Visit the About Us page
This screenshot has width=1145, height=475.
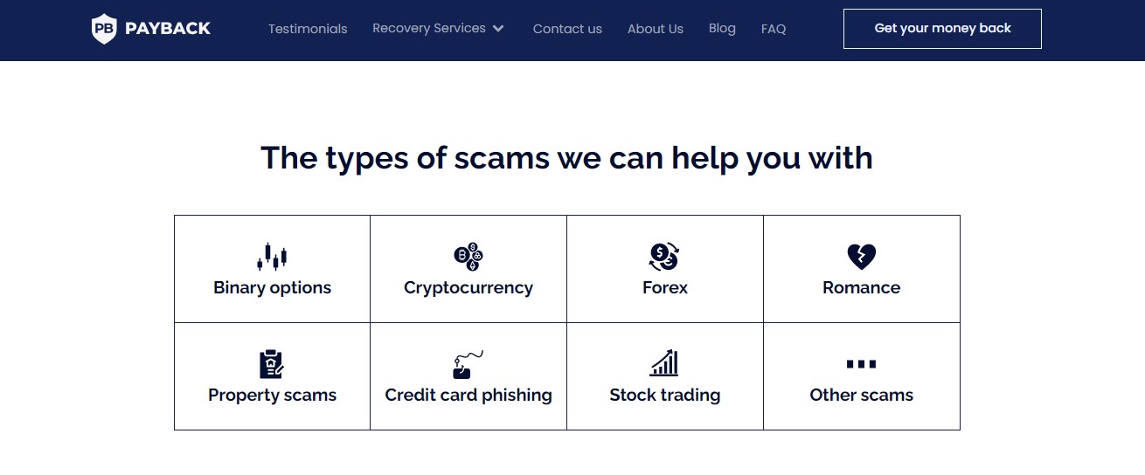click(656, 29)
